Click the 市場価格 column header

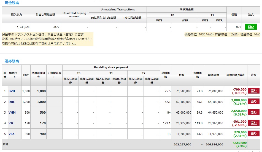tap(198, 75)
